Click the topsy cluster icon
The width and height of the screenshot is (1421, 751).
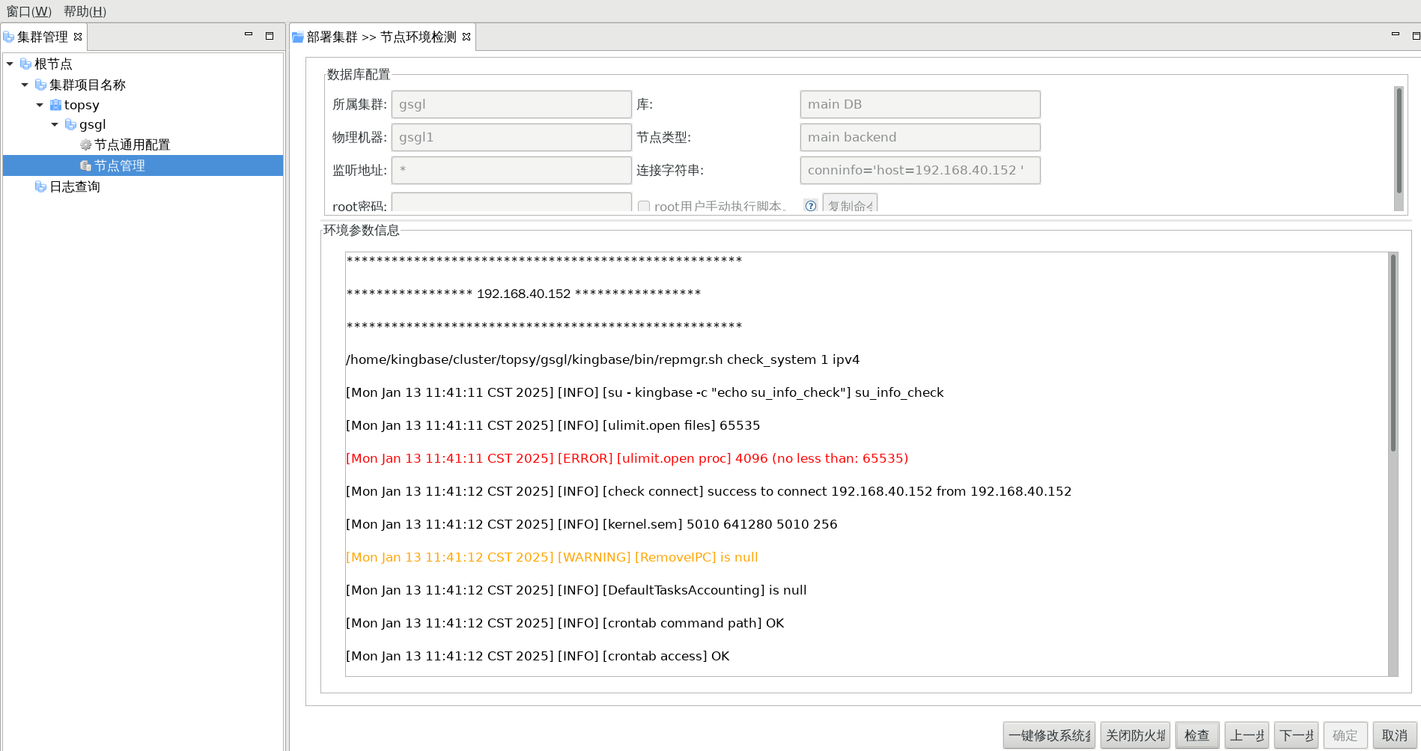tap(55, 105)
